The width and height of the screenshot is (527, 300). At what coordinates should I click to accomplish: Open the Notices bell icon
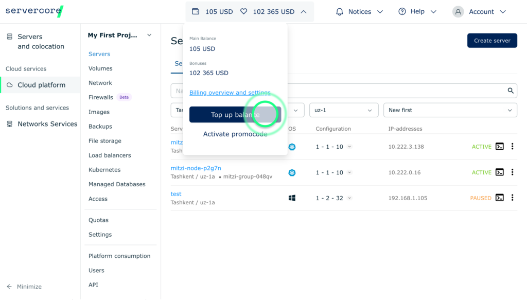pyautogui.click(x=340, y=11)
